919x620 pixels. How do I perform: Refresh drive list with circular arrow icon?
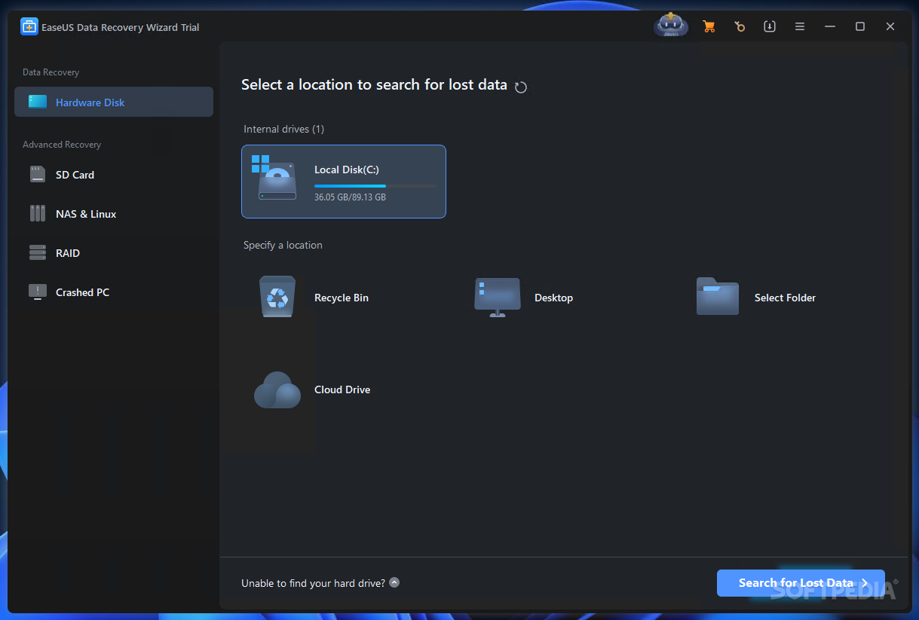[521, 87]
